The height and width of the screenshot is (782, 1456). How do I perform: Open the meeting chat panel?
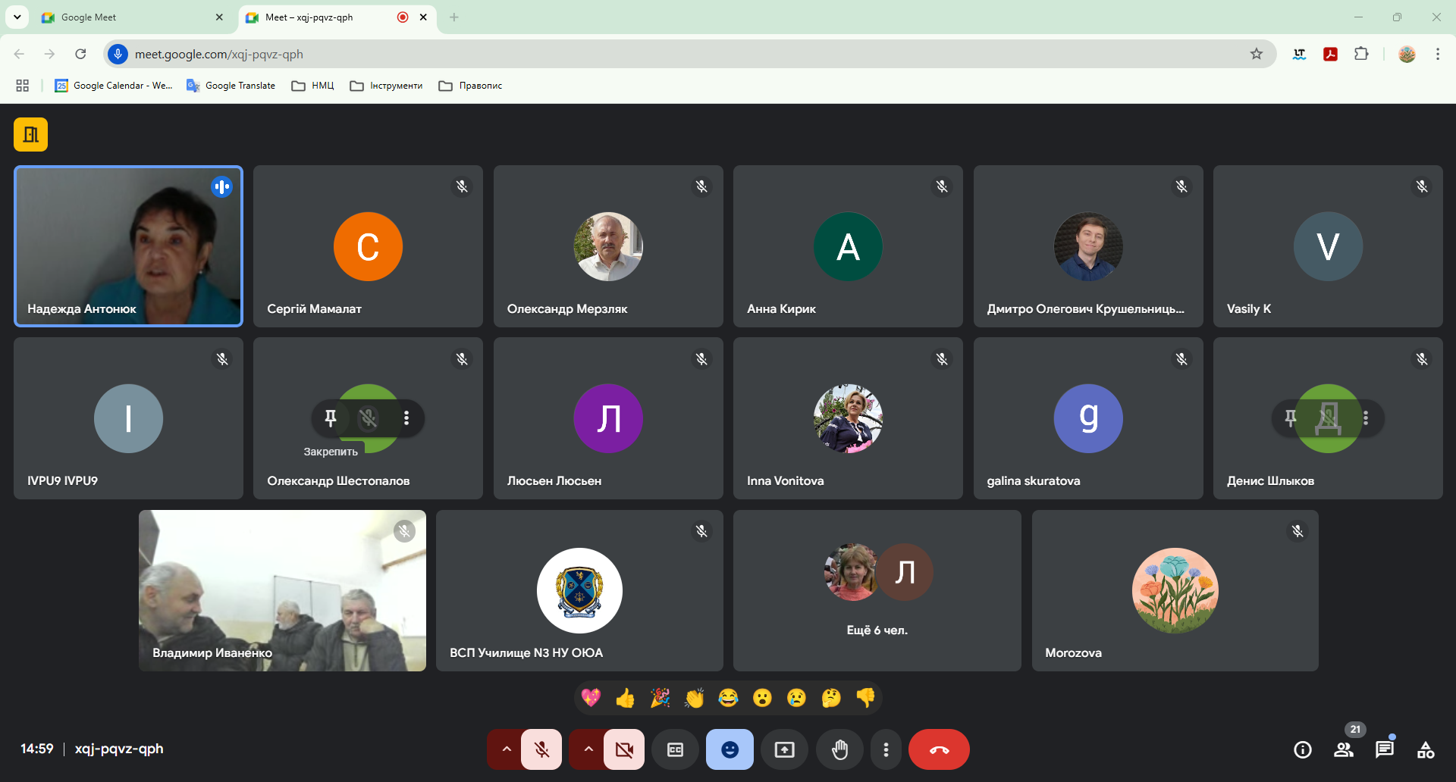pos(1384,749)
